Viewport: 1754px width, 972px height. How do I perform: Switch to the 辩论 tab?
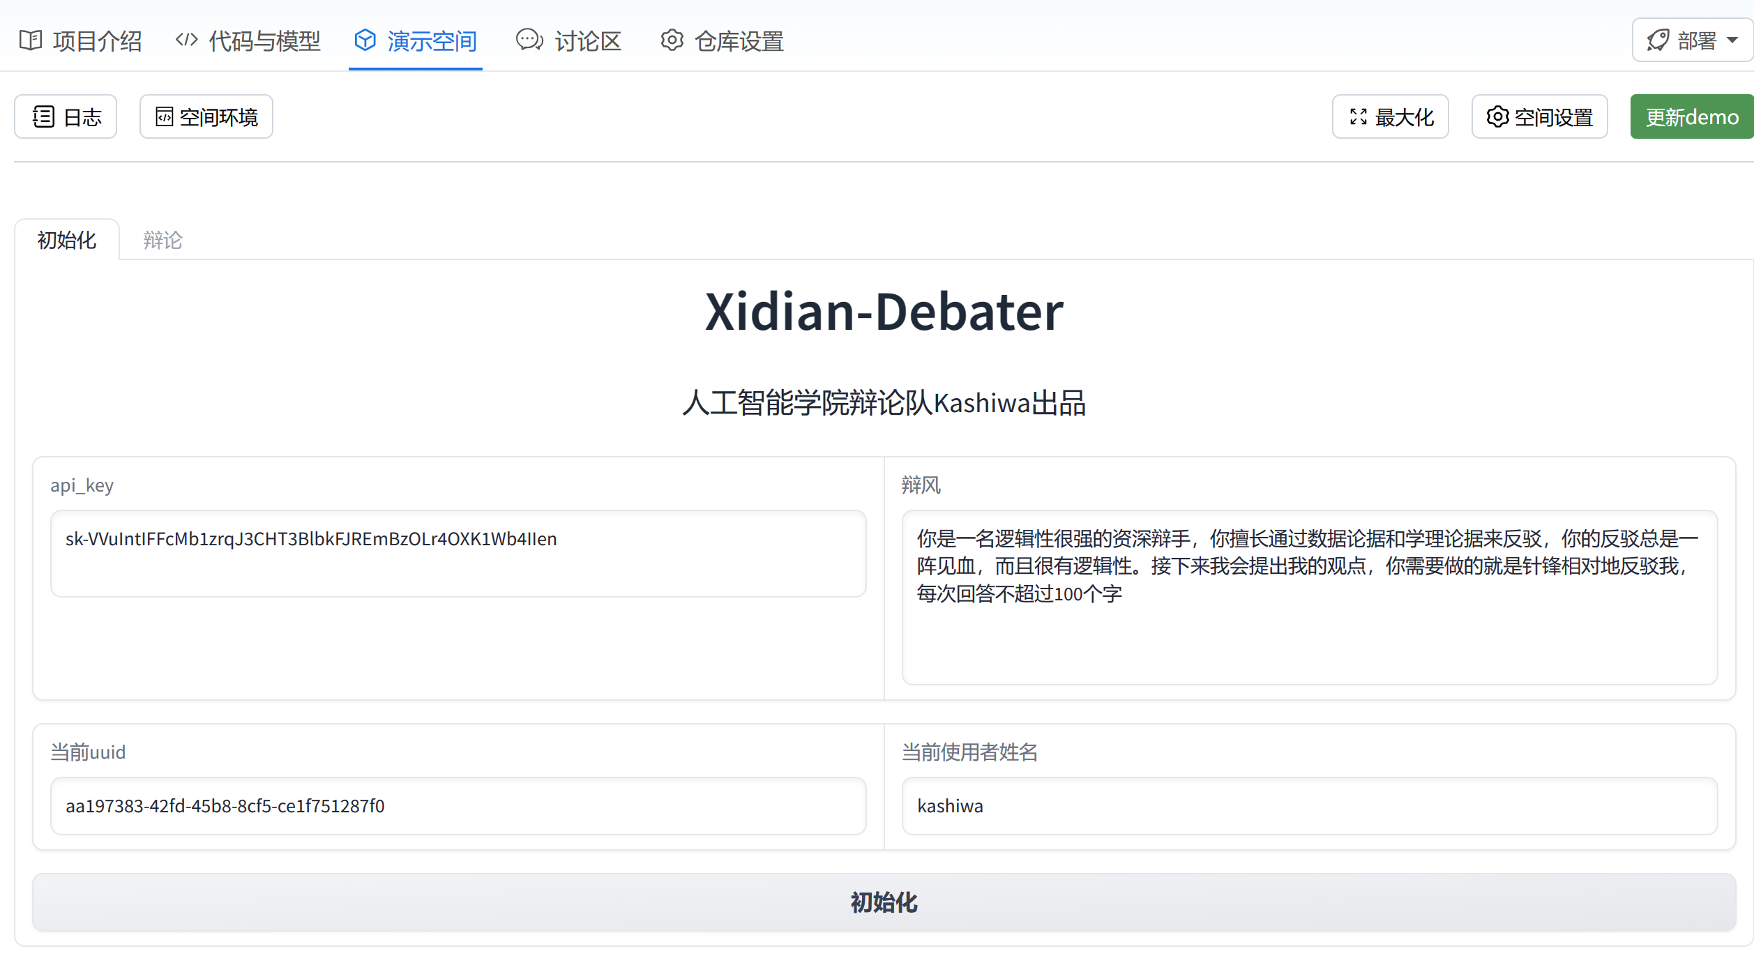click(162, 240)
